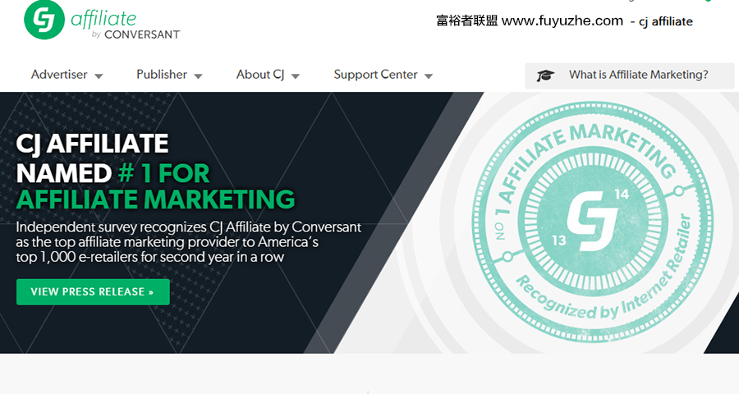Click the Publisher dropdown arrow

click(199, 76)
